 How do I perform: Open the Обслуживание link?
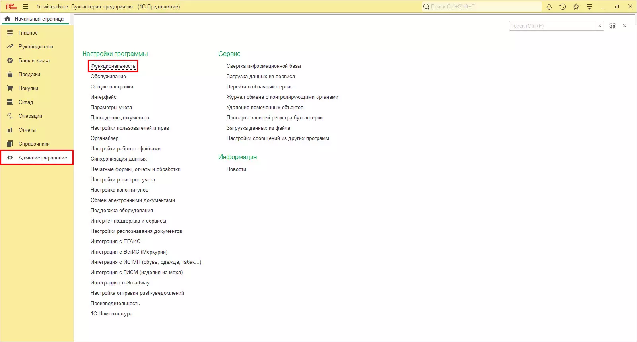coord(108,76)
